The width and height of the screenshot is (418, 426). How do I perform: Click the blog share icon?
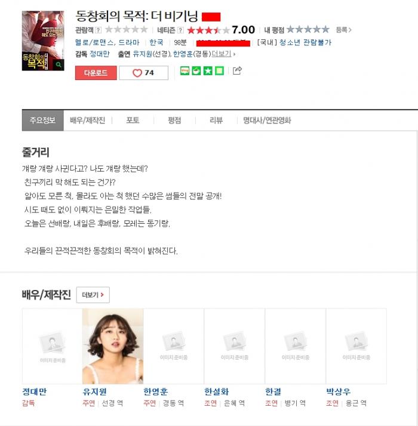click(185, 71)
